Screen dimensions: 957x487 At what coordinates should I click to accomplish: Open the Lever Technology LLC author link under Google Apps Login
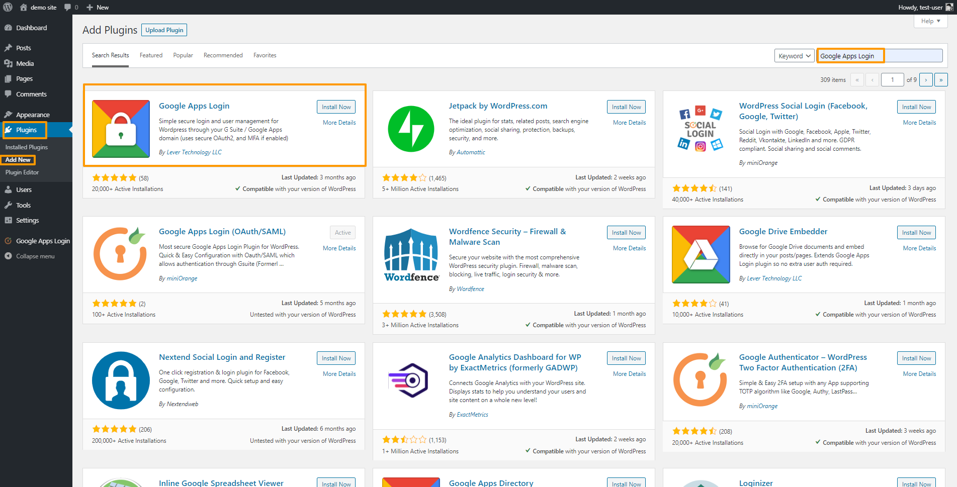[194, 152]
